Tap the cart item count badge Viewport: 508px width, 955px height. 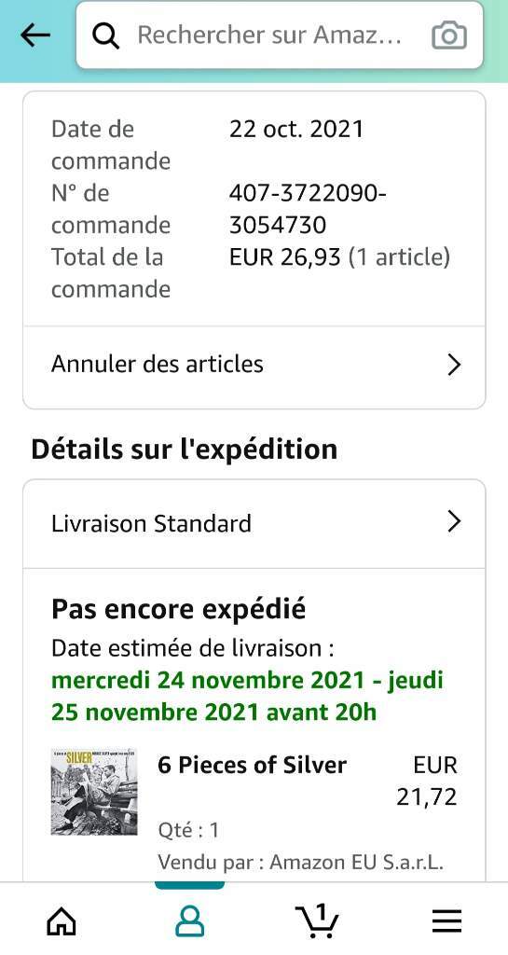point(321,913)
